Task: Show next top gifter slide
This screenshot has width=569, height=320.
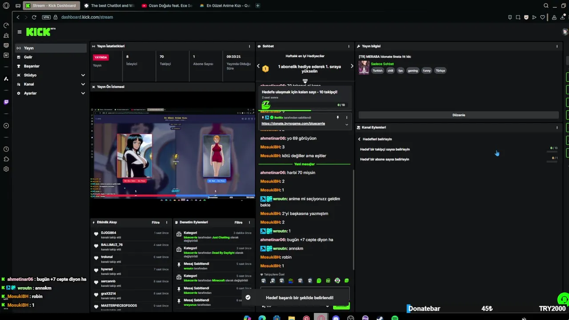Action: tap(352, 66)
